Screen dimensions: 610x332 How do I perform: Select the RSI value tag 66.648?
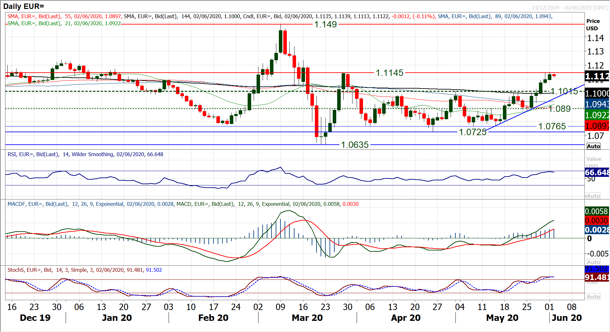pyautogui.click(x=597, y=172)
